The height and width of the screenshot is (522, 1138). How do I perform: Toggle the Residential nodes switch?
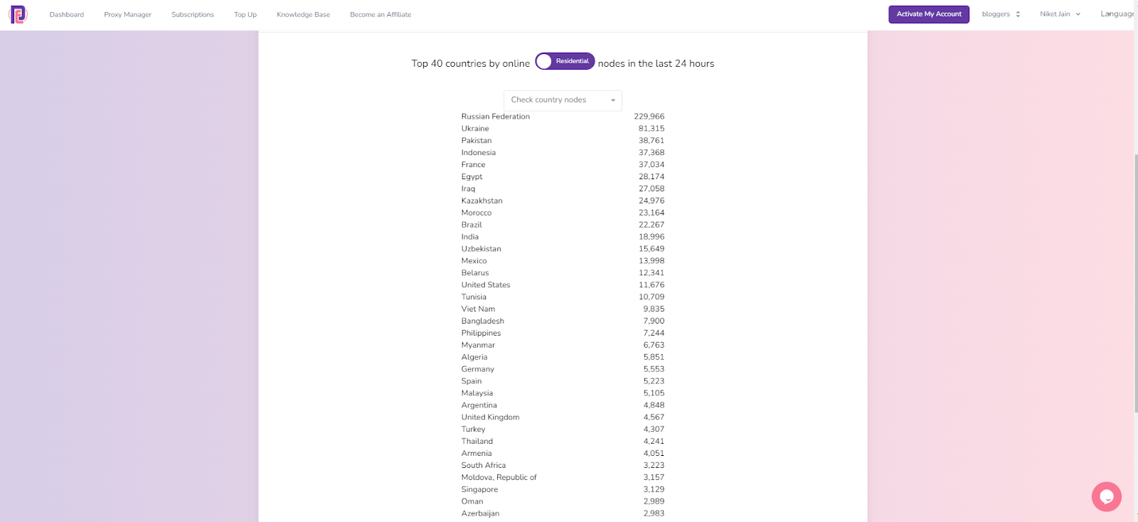(x=565, y=61)
